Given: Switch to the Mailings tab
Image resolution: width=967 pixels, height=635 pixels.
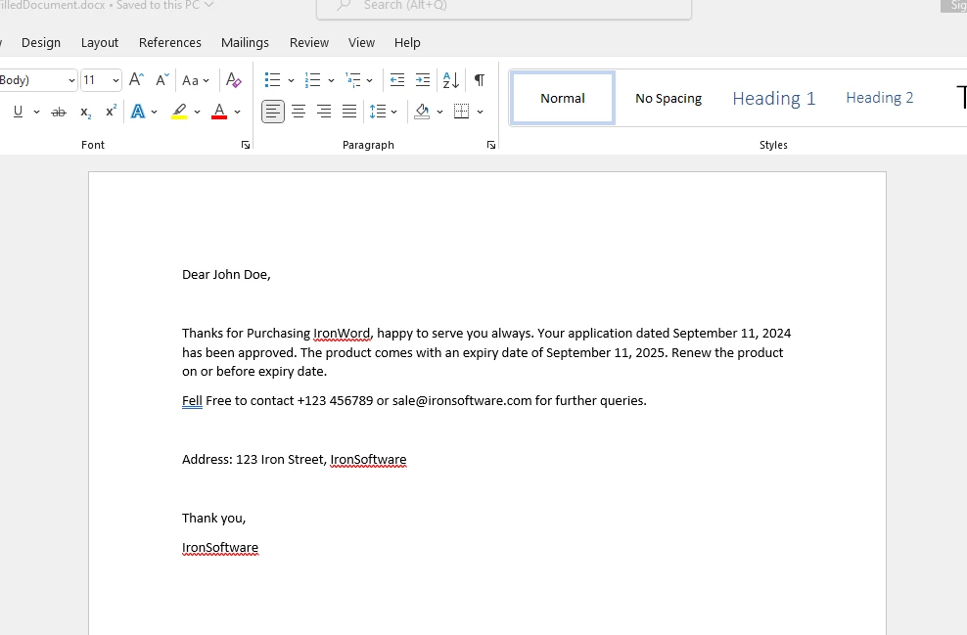Looking at the screenshot, I should click(245, 43).
